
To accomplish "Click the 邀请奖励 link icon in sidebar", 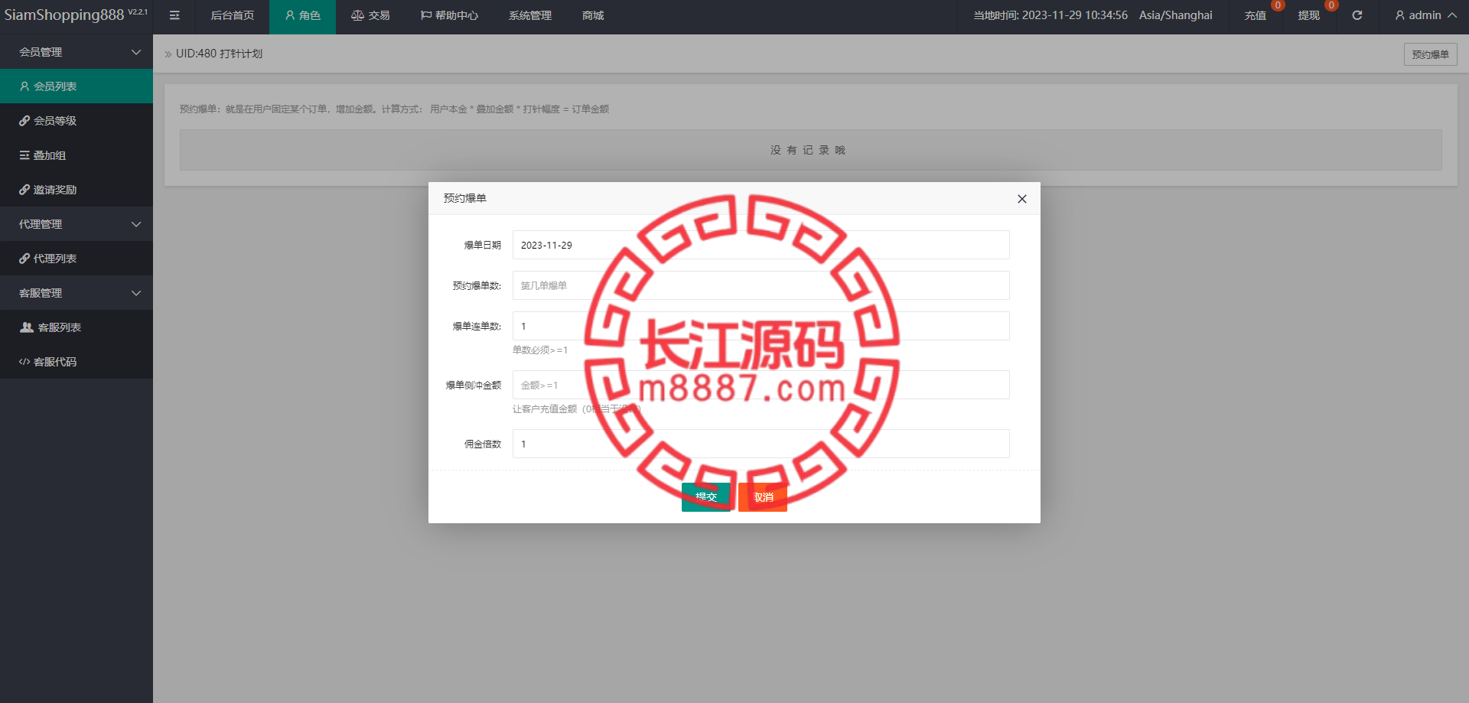I will coord(24,190).
